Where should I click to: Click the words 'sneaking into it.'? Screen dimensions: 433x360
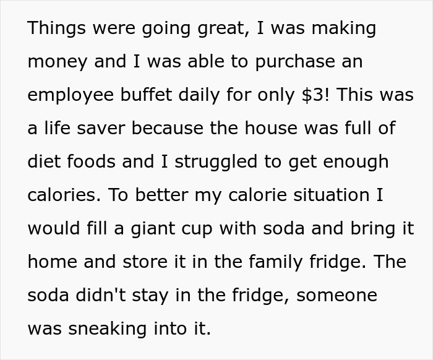tap(139, 328)
